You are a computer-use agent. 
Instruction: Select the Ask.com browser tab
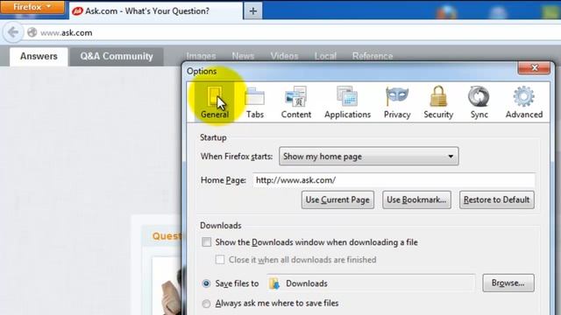coord(156,11)
